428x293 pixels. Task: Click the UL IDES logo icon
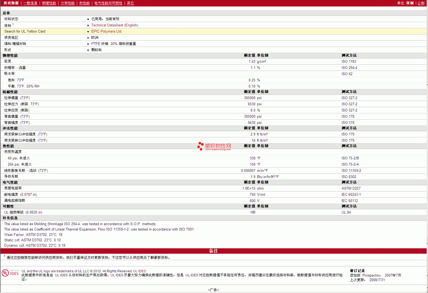[10, 273]
